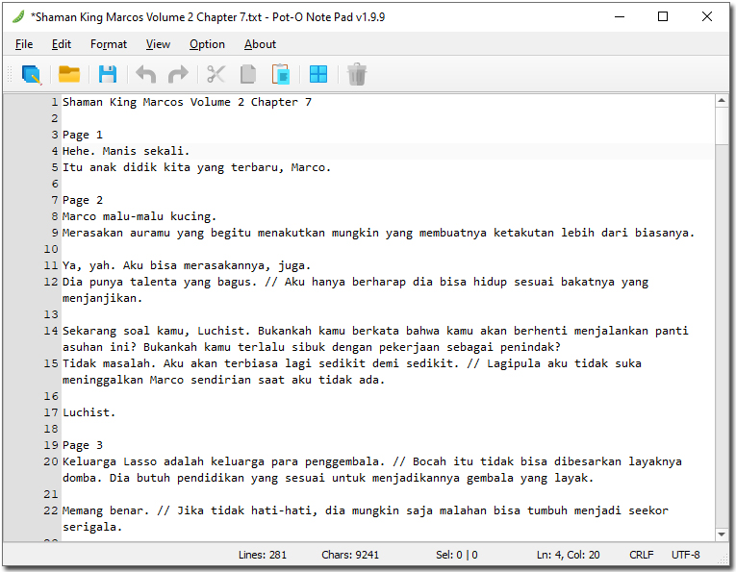Click the green Pot-O Note Pad title icon
This screenshot has height=572, width=736.
pos(18,17)
